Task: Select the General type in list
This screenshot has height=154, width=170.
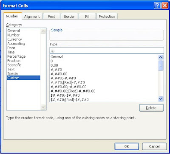Action: coord(57,57)
